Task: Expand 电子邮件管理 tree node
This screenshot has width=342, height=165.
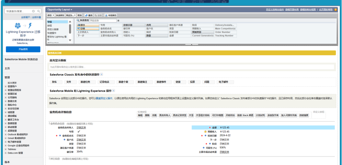Action: [x=6, y=142]
